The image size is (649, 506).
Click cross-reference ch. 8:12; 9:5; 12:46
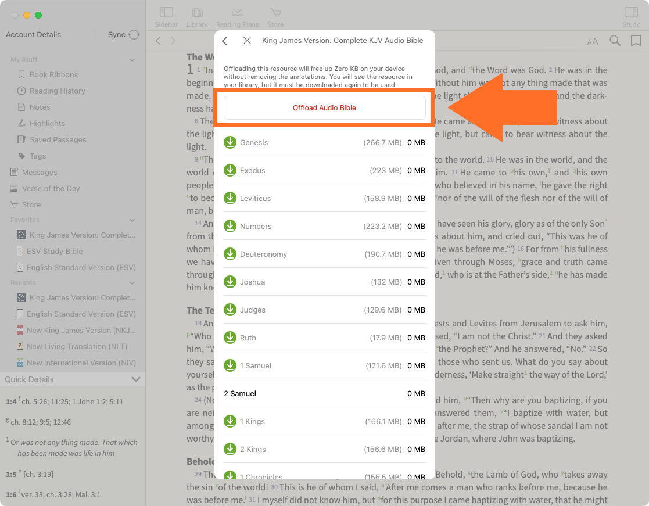click(41, 422)
